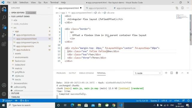Open app.module.ts in explorer

click(23, 50)
